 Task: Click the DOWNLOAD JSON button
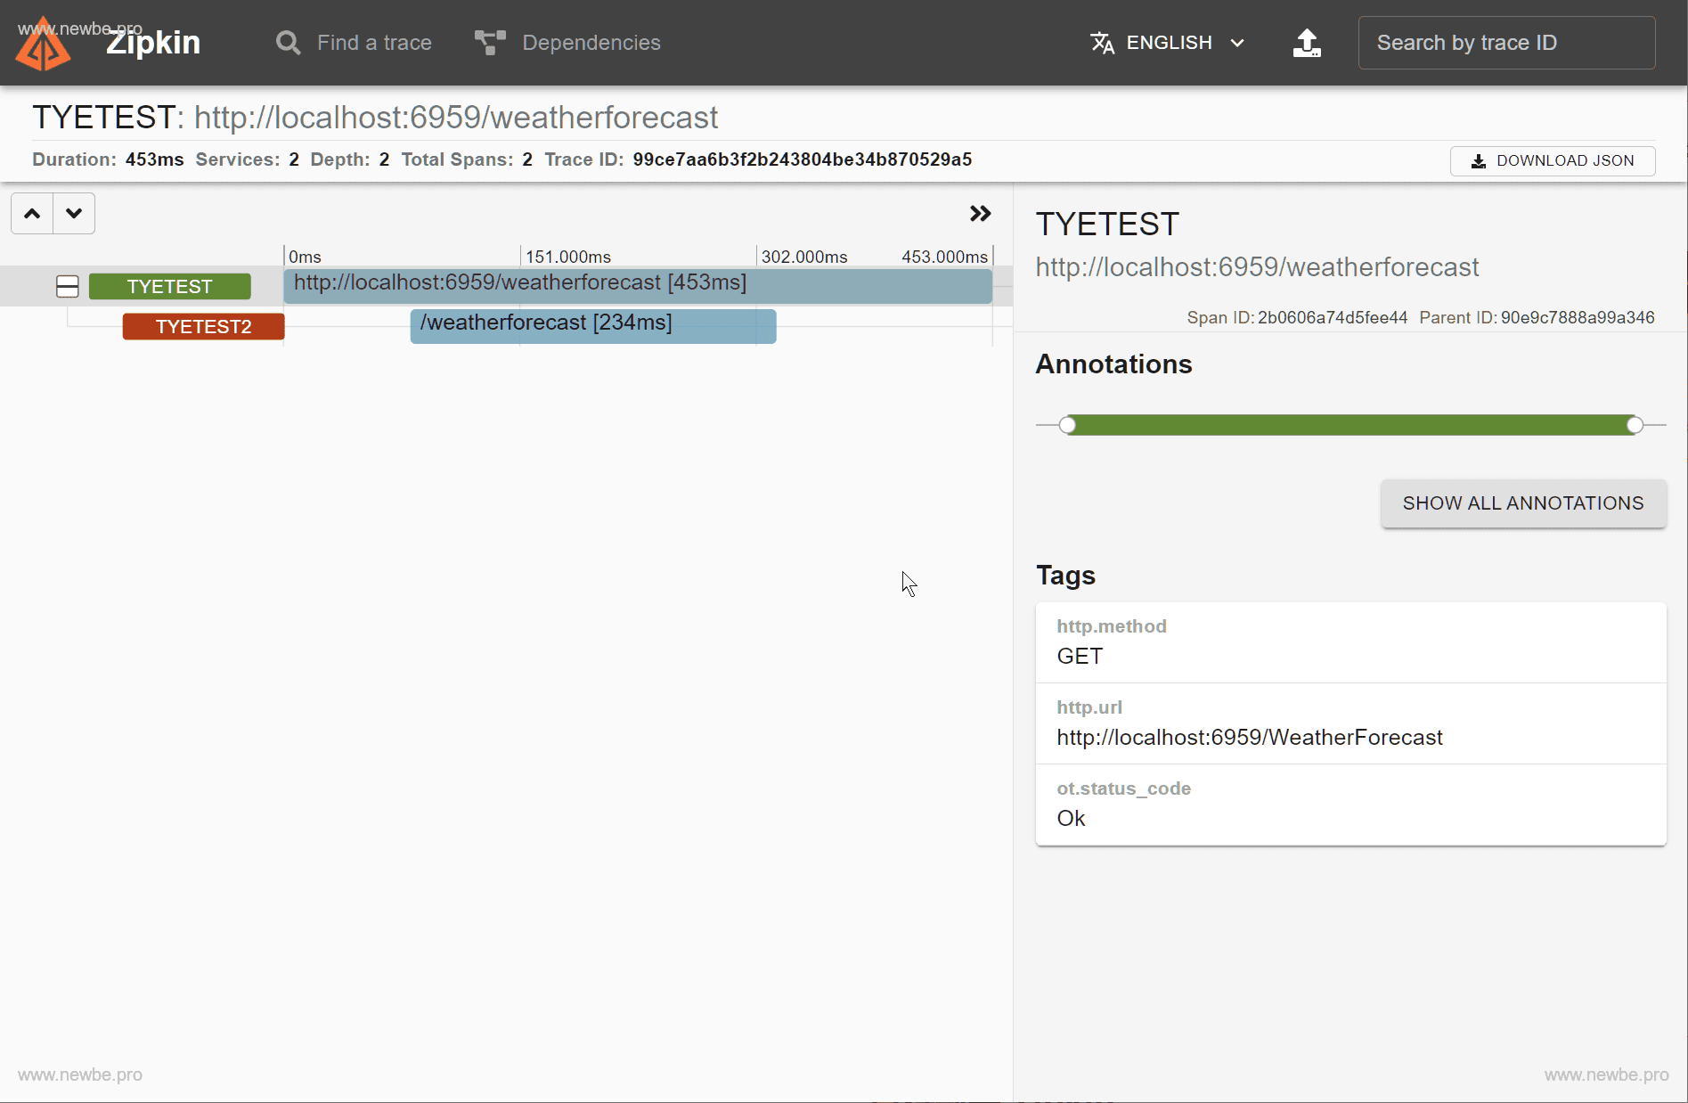click(1553, 161)
